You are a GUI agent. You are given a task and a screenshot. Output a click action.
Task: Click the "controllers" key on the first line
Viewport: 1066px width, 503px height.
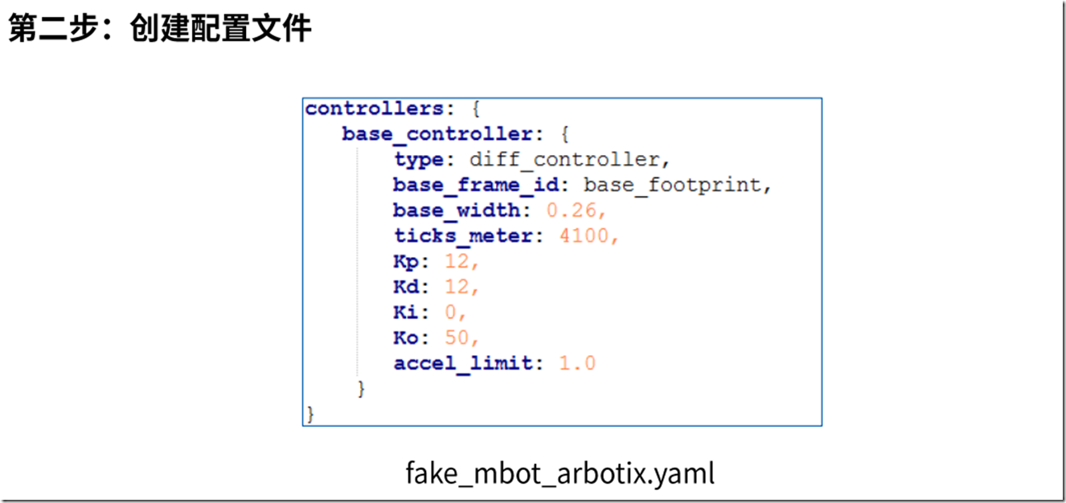[x=375, y=108]
